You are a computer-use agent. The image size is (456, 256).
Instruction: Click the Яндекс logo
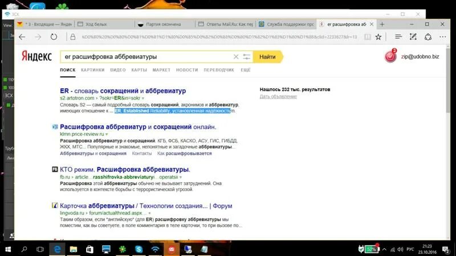pos(36,56)
